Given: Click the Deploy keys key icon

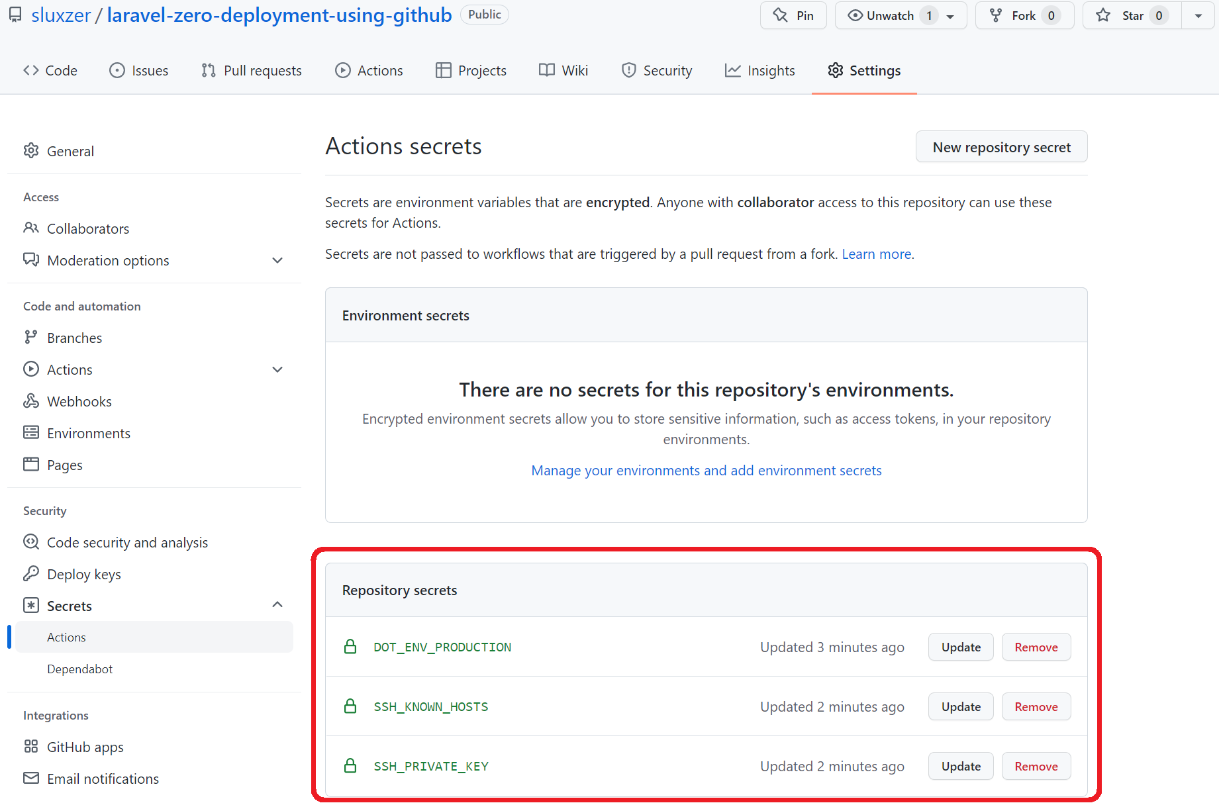Looking at the screenshot, I should (31, 574).
